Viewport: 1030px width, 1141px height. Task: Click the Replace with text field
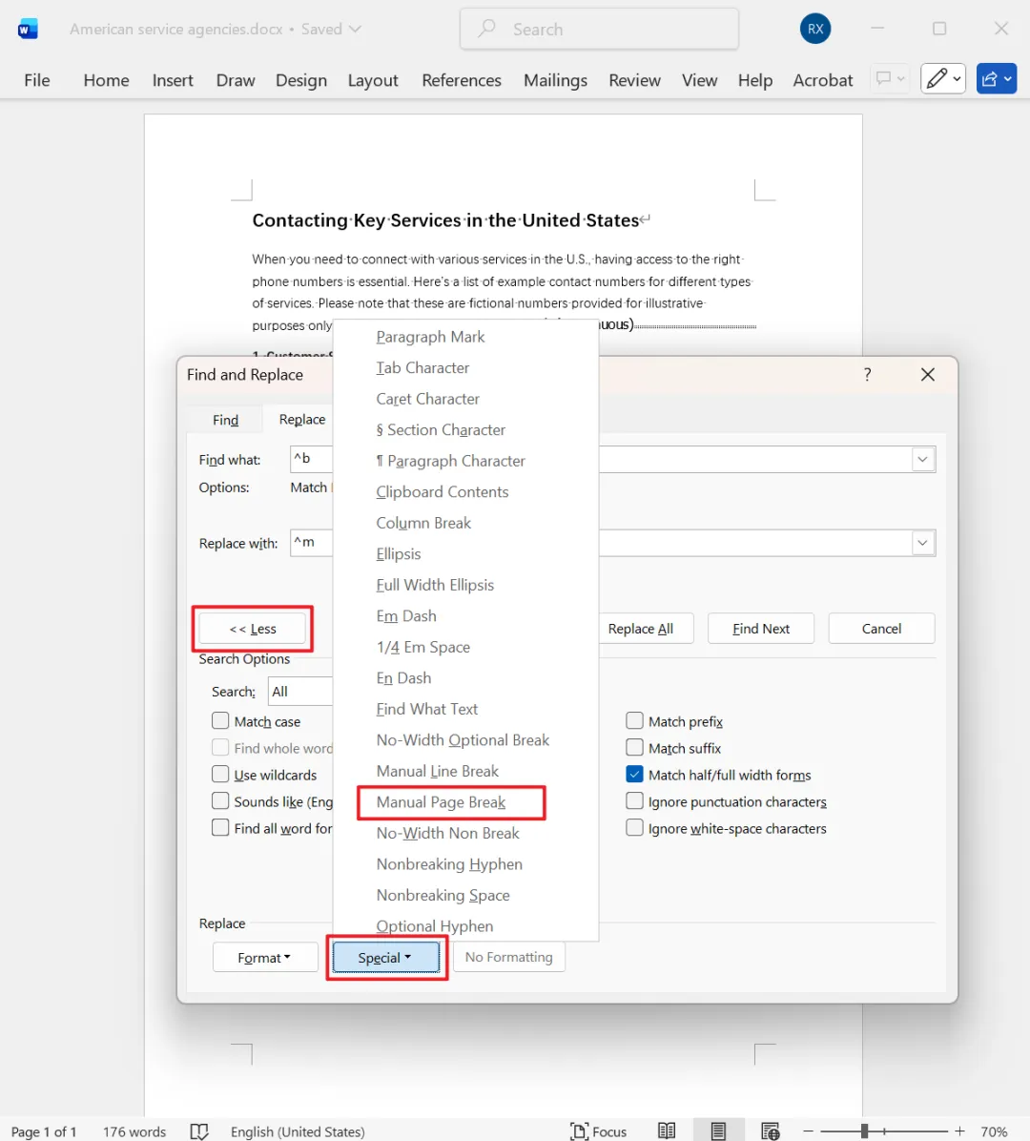pyautogui.click(x=612, y=543)
